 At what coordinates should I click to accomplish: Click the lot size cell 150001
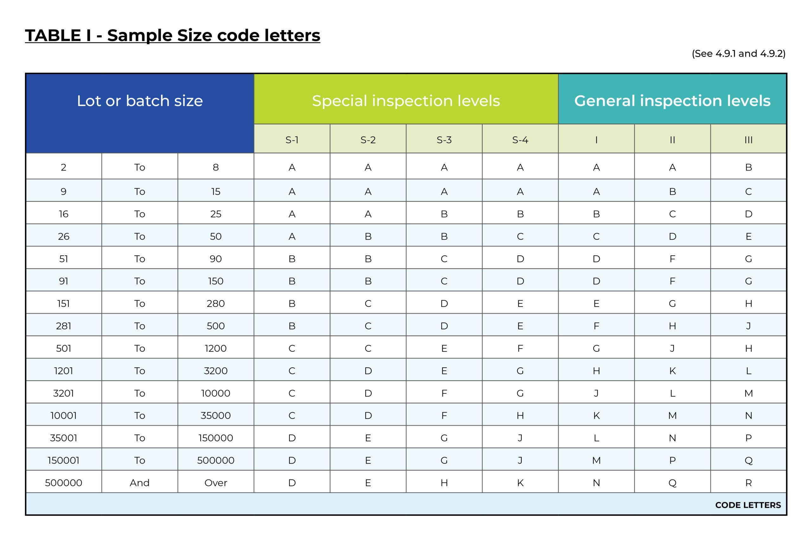63,461
